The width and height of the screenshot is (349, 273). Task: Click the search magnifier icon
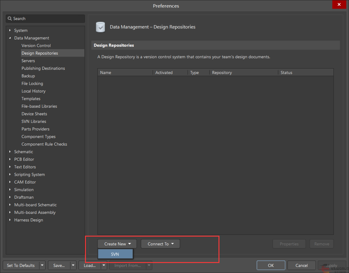point(10,18)
